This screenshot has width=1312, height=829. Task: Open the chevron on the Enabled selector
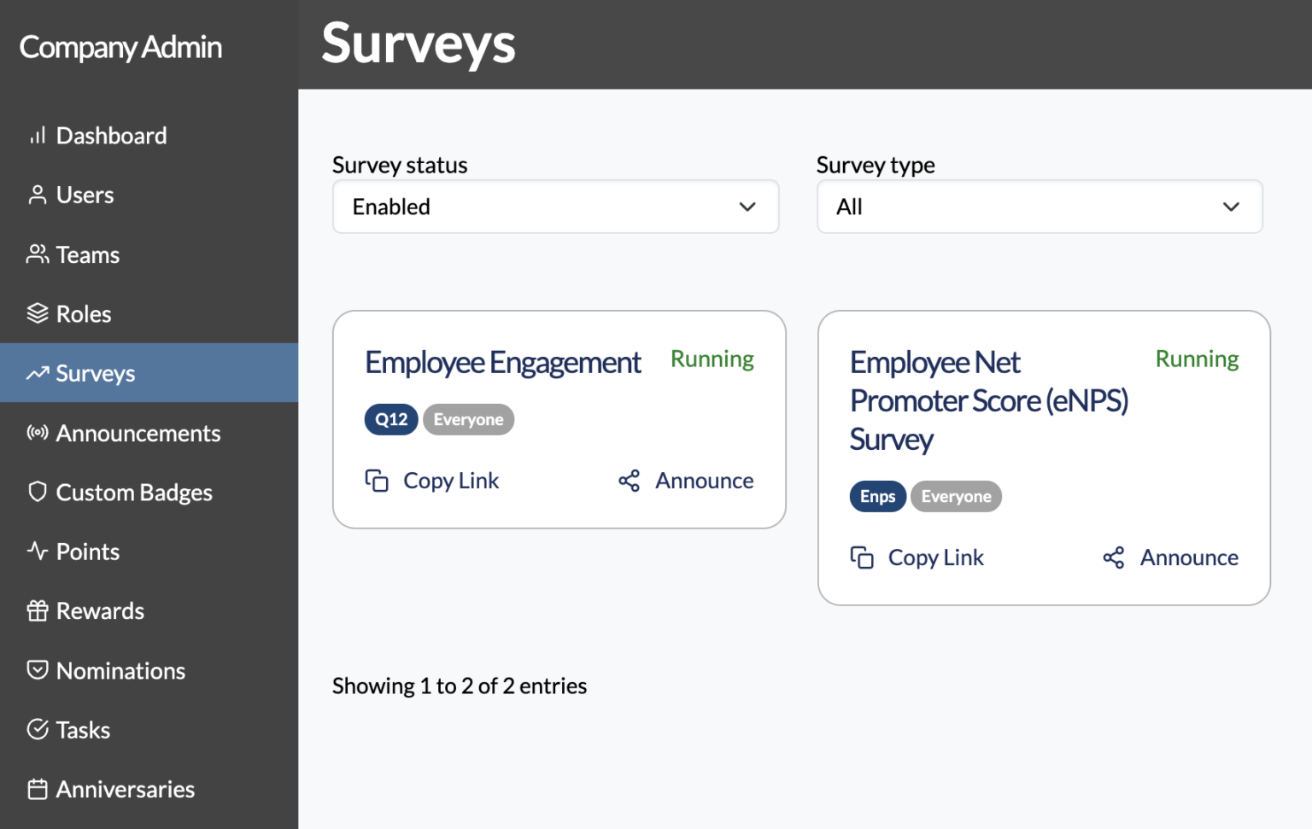point(747,207)
